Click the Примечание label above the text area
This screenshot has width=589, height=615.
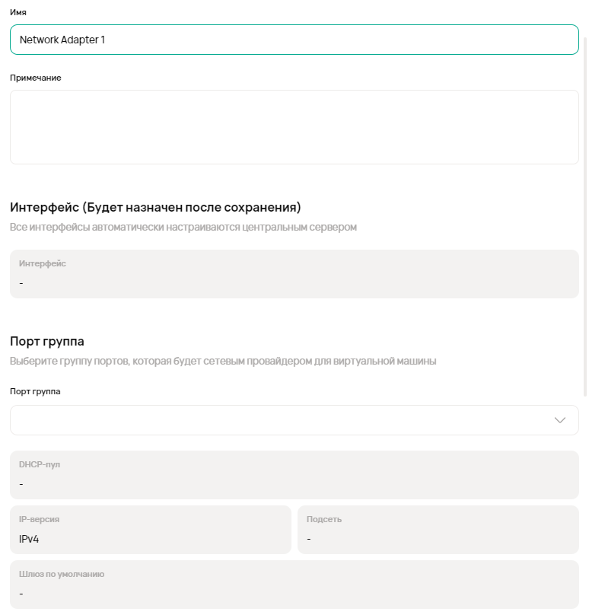36,78
